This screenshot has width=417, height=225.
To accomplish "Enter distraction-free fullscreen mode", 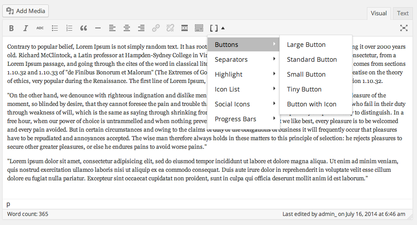I will coord(404,28).
